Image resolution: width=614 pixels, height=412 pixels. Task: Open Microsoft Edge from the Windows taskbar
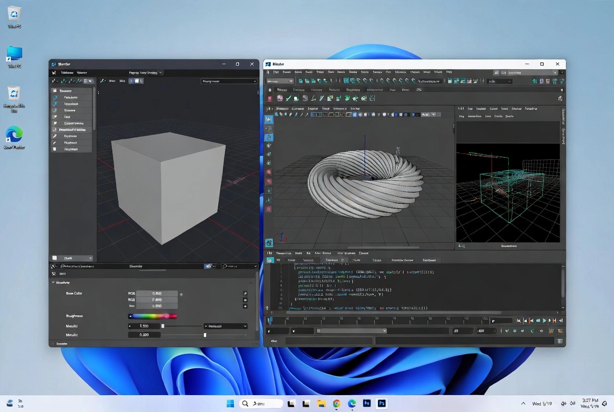click(x=351, y=404)
